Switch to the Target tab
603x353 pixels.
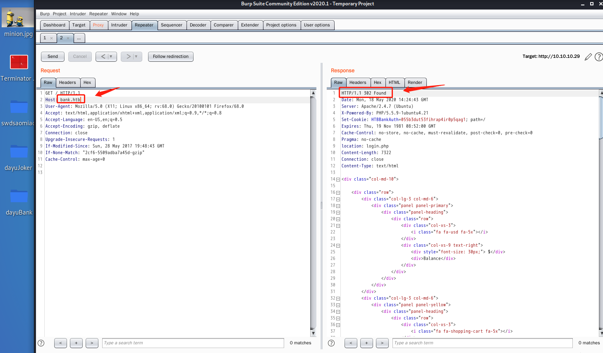click(79, 25)
